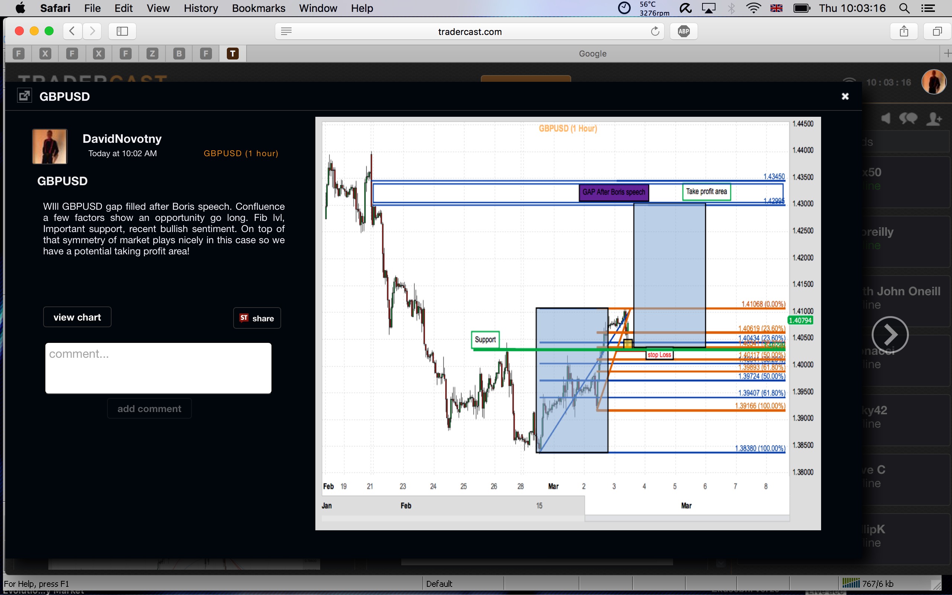Click the stop Loss label on chart
The width and height of the screenshot is (952, 595).
[x=659, y=354]
